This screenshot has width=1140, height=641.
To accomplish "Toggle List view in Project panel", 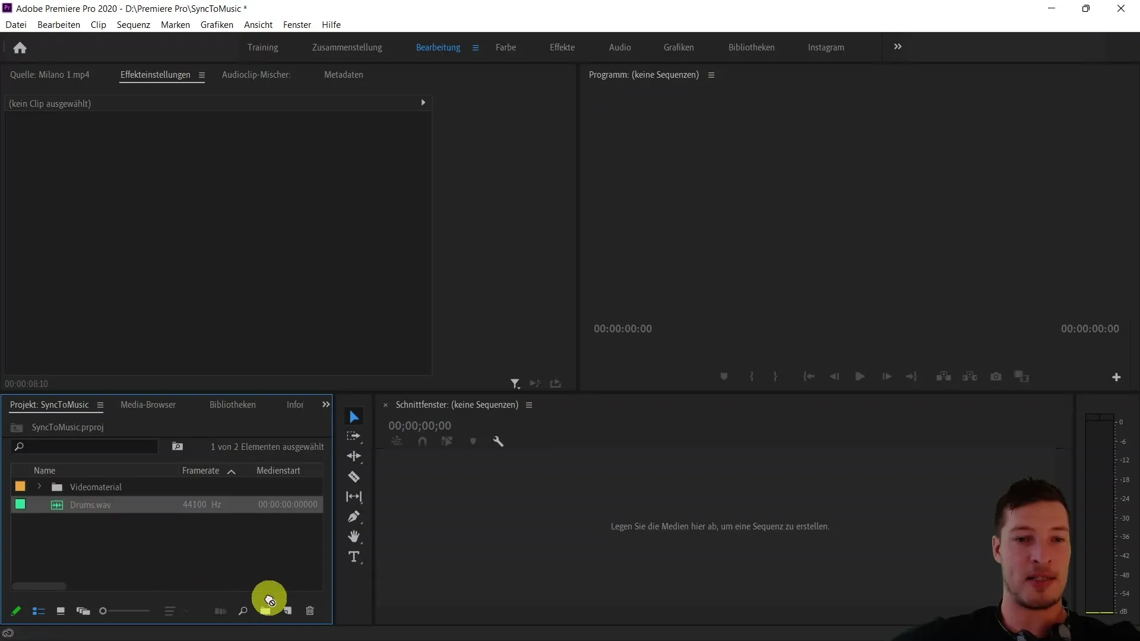I will coord(39,611).
